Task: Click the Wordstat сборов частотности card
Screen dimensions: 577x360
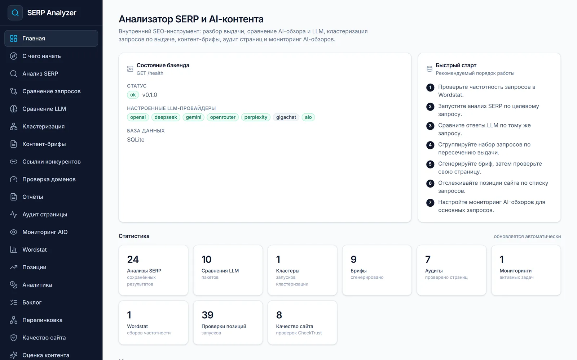Action: coord(153,323)
